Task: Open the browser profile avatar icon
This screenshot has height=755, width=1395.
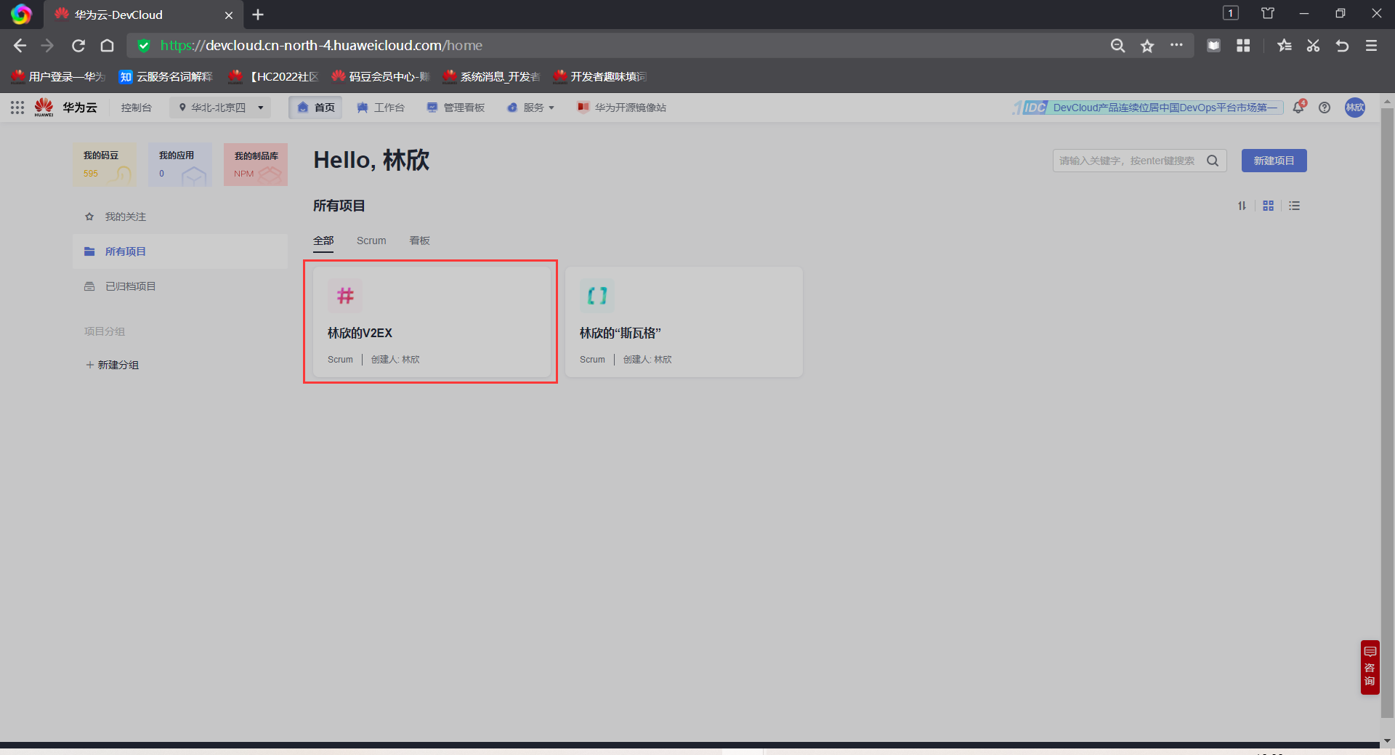Action: 21,15
